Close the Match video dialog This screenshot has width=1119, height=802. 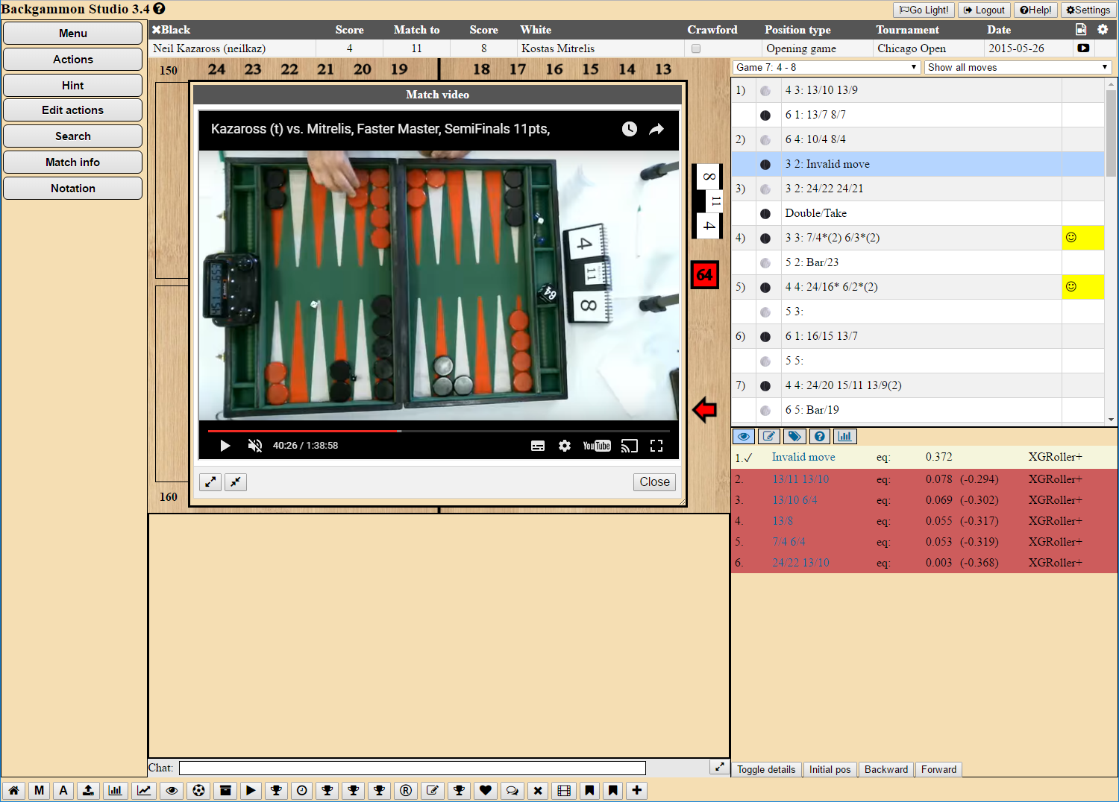pyautogui.click(x=654, y=482)
